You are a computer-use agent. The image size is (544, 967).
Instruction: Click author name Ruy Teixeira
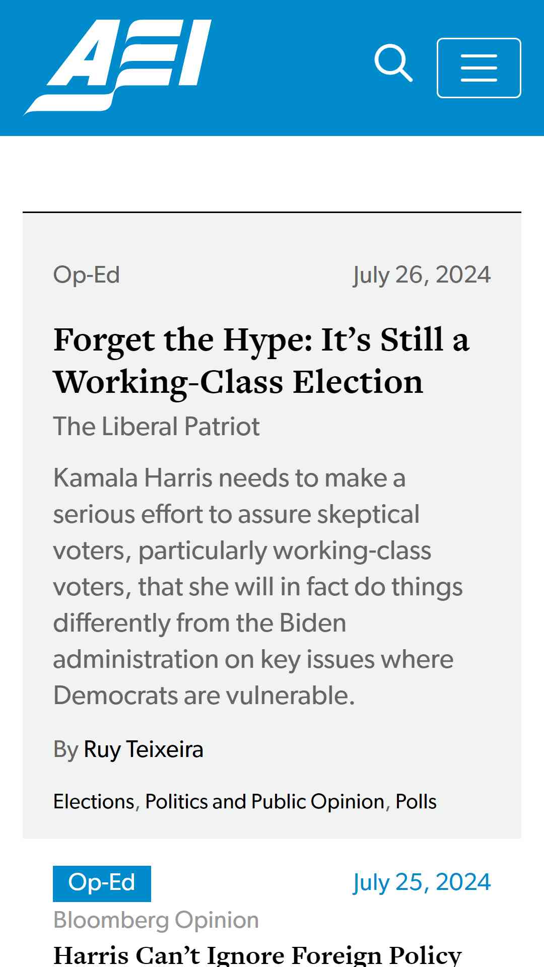(144, 749)
